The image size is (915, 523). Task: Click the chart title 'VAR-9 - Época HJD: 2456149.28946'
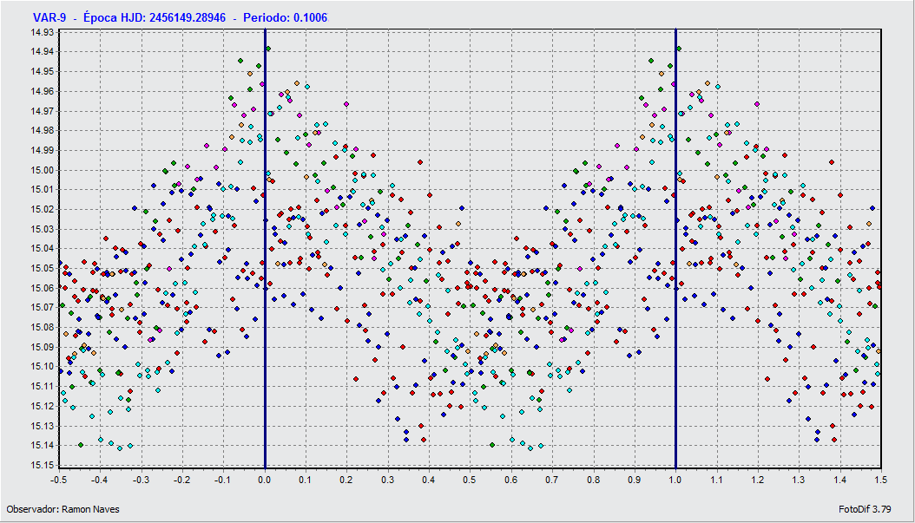[129, 17]
